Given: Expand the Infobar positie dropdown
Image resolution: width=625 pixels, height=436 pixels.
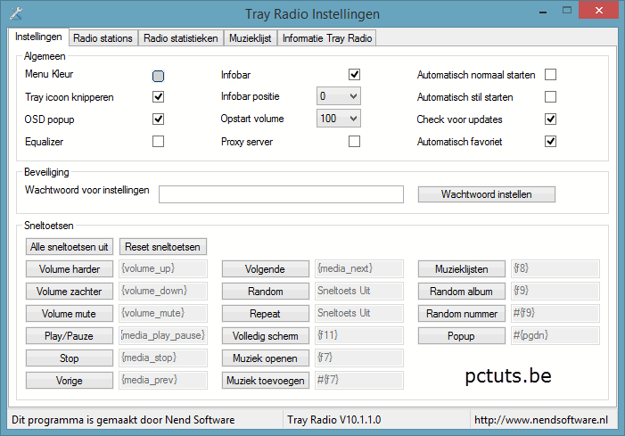Looking at the screenshot, I should click(x=339, y=96).
